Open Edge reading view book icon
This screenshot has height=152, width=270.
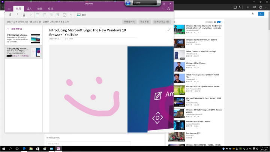click(x=235, y=7)
